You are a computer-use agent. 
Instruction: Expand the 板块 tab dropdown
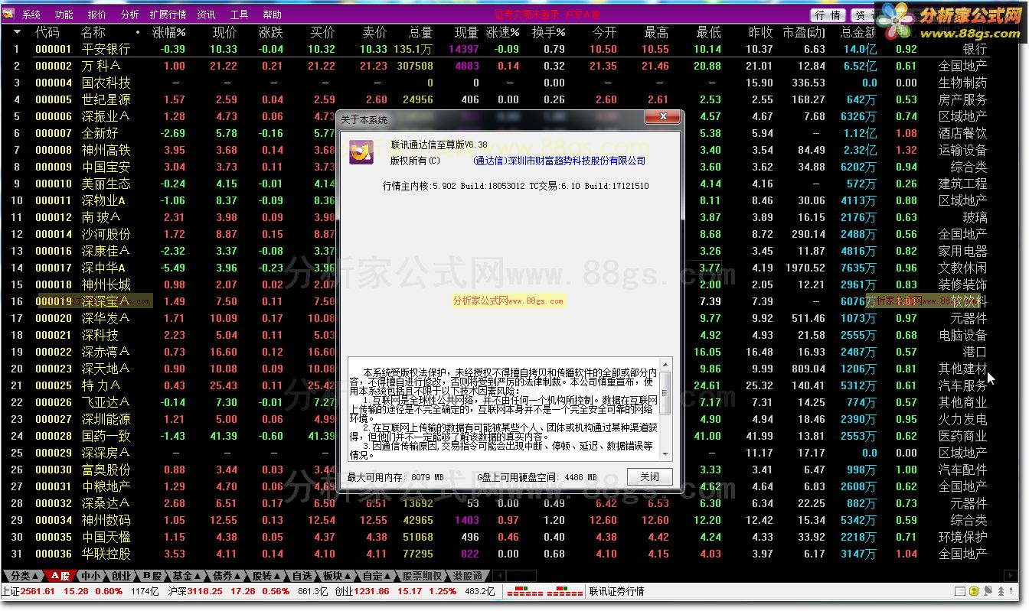coord(337,576)
